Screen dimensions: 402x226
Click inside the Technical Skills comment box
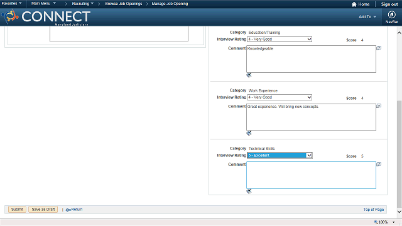click(311, 175)
